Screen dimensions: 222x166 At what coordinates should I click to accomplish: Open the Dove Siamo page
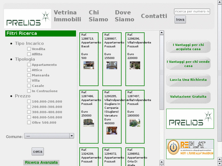[125, 16]
